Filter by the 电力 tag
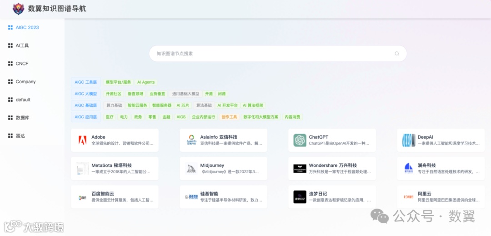The width and height of the screenshot is (491, 236). click(124, 117)
